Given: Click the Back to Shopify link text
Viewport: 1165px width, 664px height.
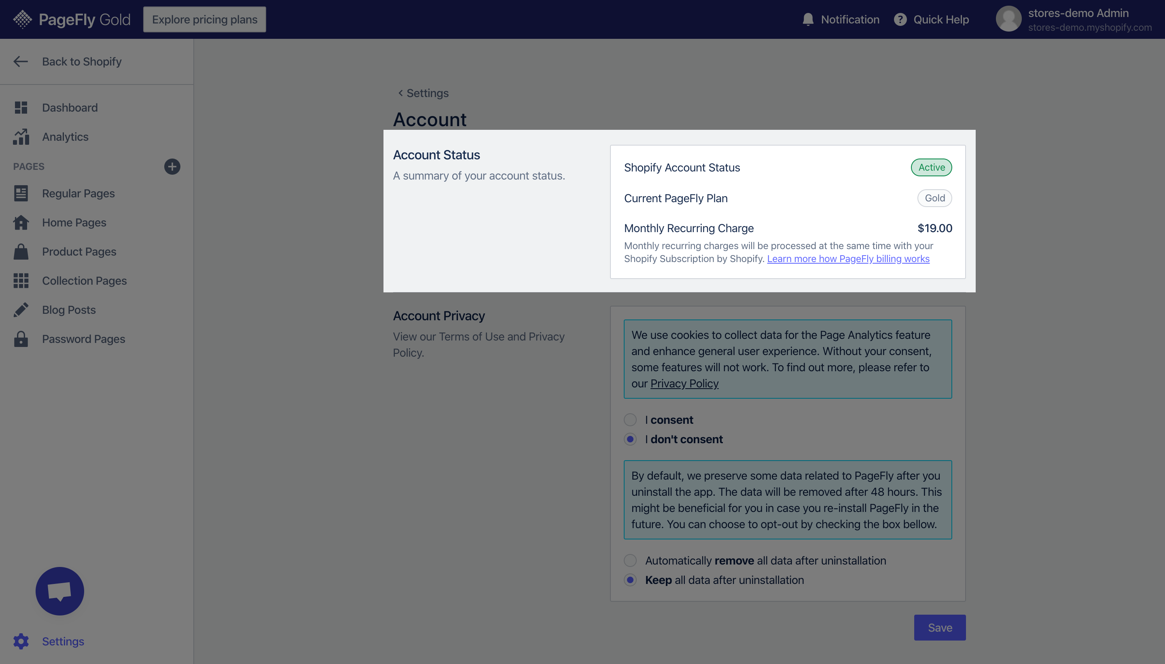Looking at the screenshot, I should [x=82, y=61].
